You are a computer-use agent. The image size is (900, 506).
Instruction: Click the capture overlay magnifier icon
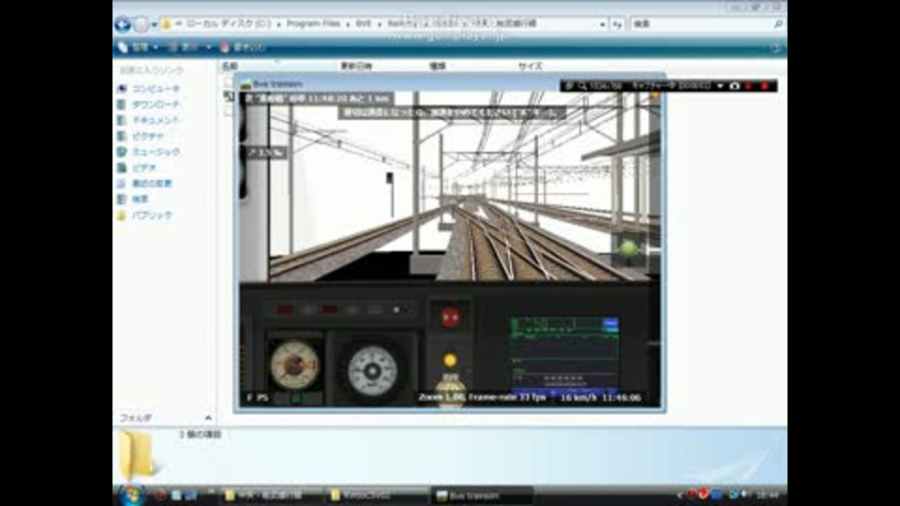coord(582,86)
